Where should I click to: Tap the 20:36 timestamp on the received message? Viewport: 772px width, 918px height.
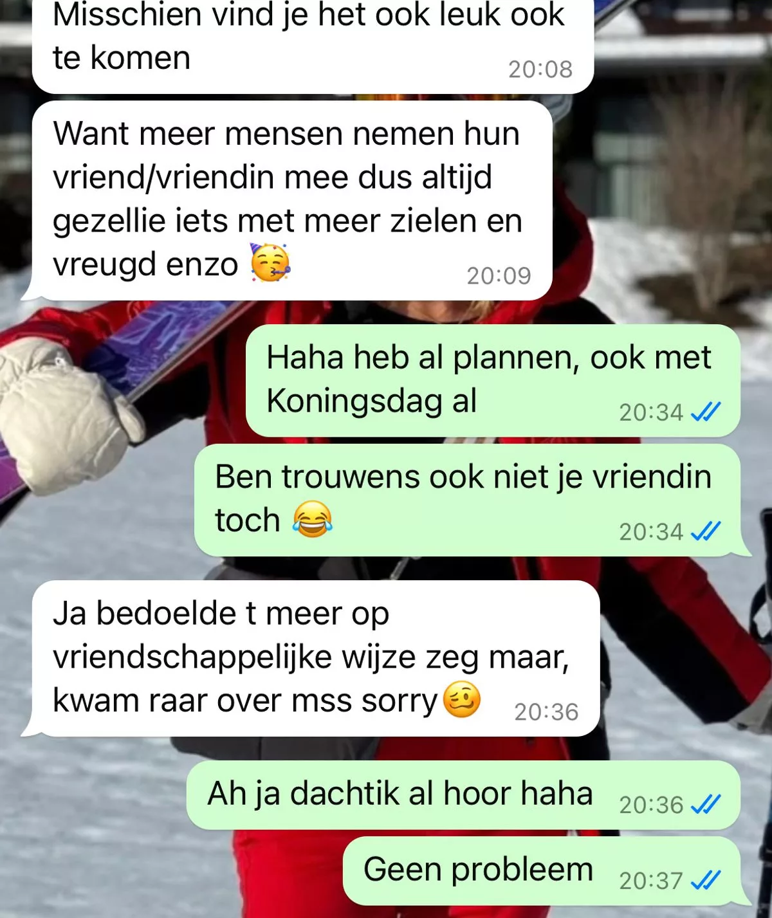click(x=546, y=711)
